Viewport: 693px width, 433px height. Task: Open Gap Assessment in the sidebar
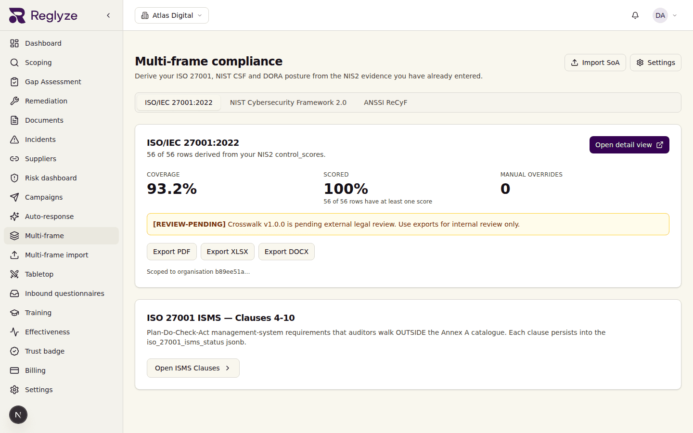61,82
